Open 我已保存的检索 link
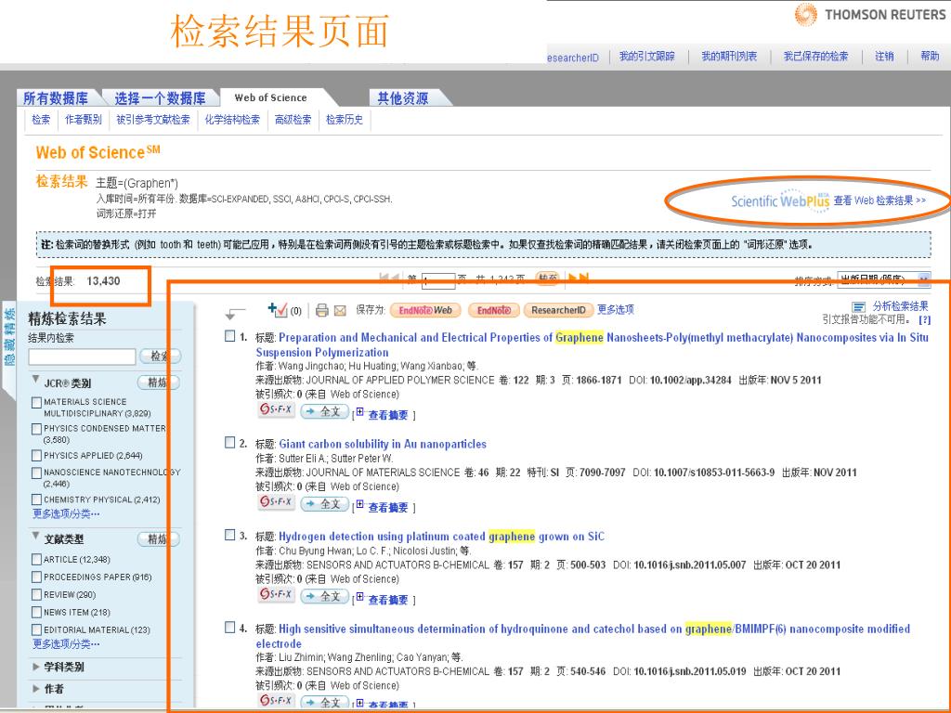The height and width of the screenshot is (713, 951). coord(815,57)
